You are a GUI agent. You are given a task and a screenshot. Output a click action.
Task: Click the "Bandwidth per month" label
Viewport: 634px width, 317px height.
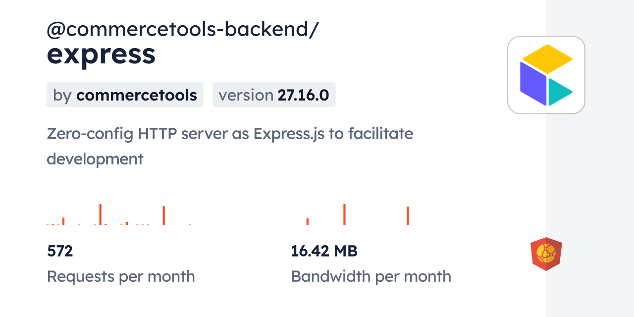[371, 276]
